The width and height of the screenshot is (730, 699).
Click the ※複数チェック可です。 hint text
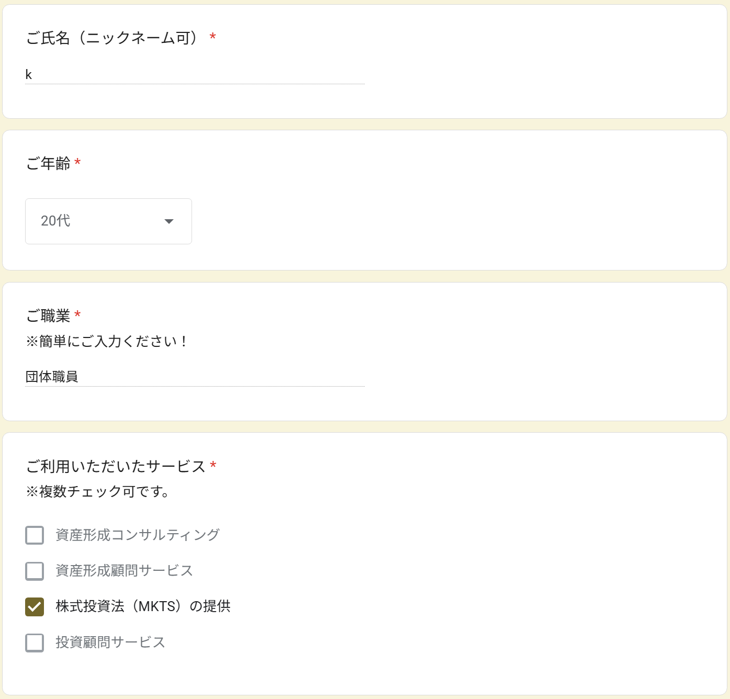tap(97, 492)
